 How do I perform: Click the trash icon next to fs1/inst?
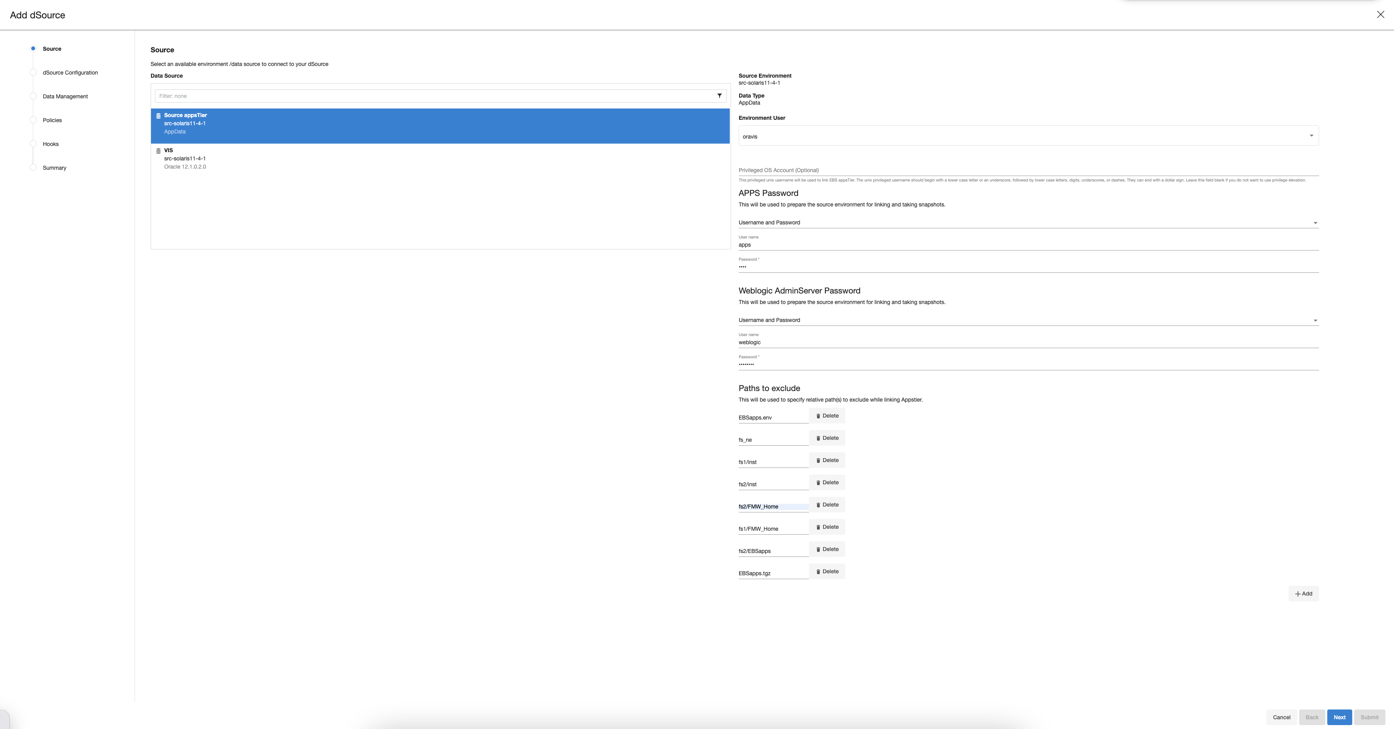(818, 460)
